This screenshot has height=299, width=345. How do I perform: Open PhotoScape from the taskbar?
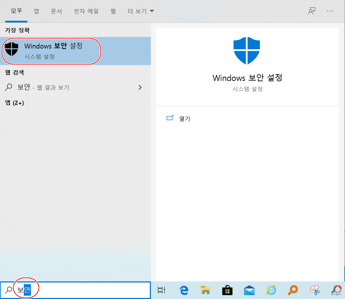(x=337, y=290)
